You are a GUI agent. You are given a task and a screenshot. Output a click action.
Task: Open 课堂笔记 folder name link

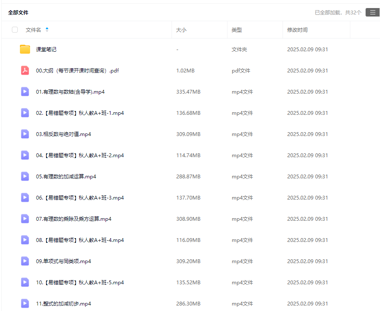[46, 50]
